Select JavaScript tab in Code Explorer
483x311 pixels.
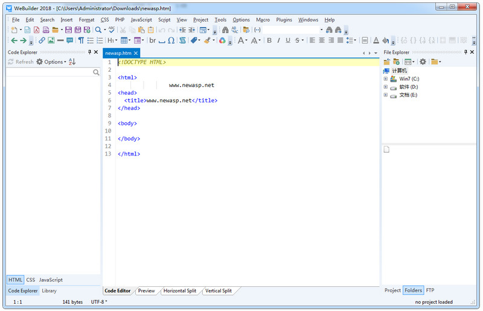51,280
